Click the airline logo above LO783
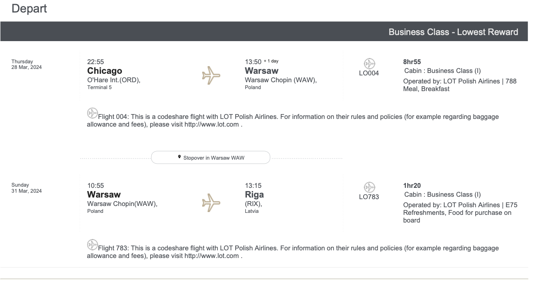This screenshot has width=535, height=283. click(369, 187)
